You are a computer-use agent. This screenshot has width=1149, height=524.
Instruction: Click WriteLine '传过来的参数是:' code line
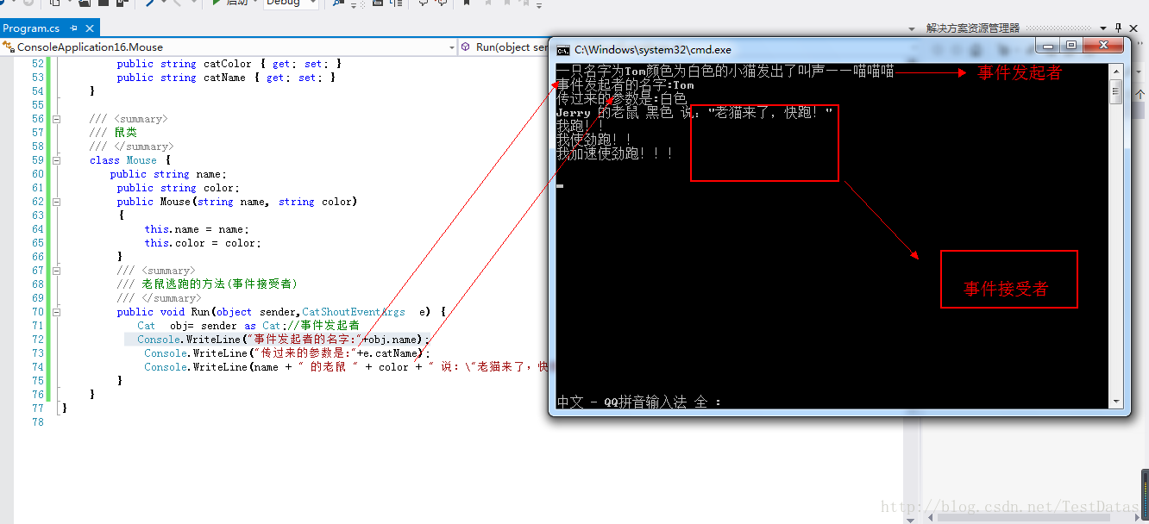(286, 353)
